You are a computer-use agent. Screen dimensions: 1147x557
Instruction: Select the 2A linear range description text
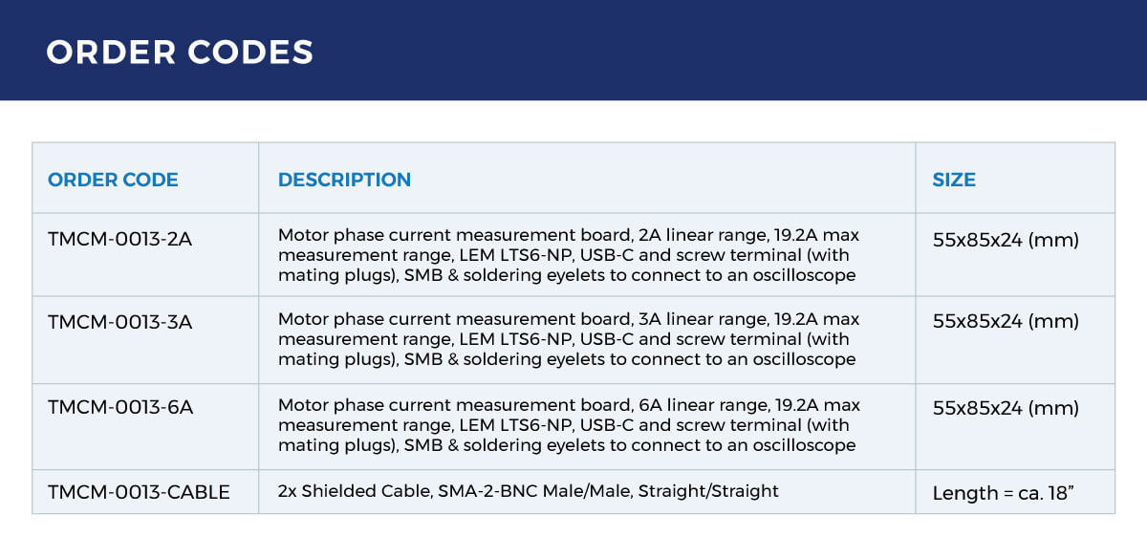tap(570, 255)
